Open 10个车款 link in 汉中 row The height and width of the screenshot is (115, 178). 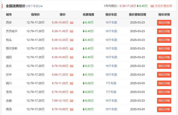coord(111,75)
